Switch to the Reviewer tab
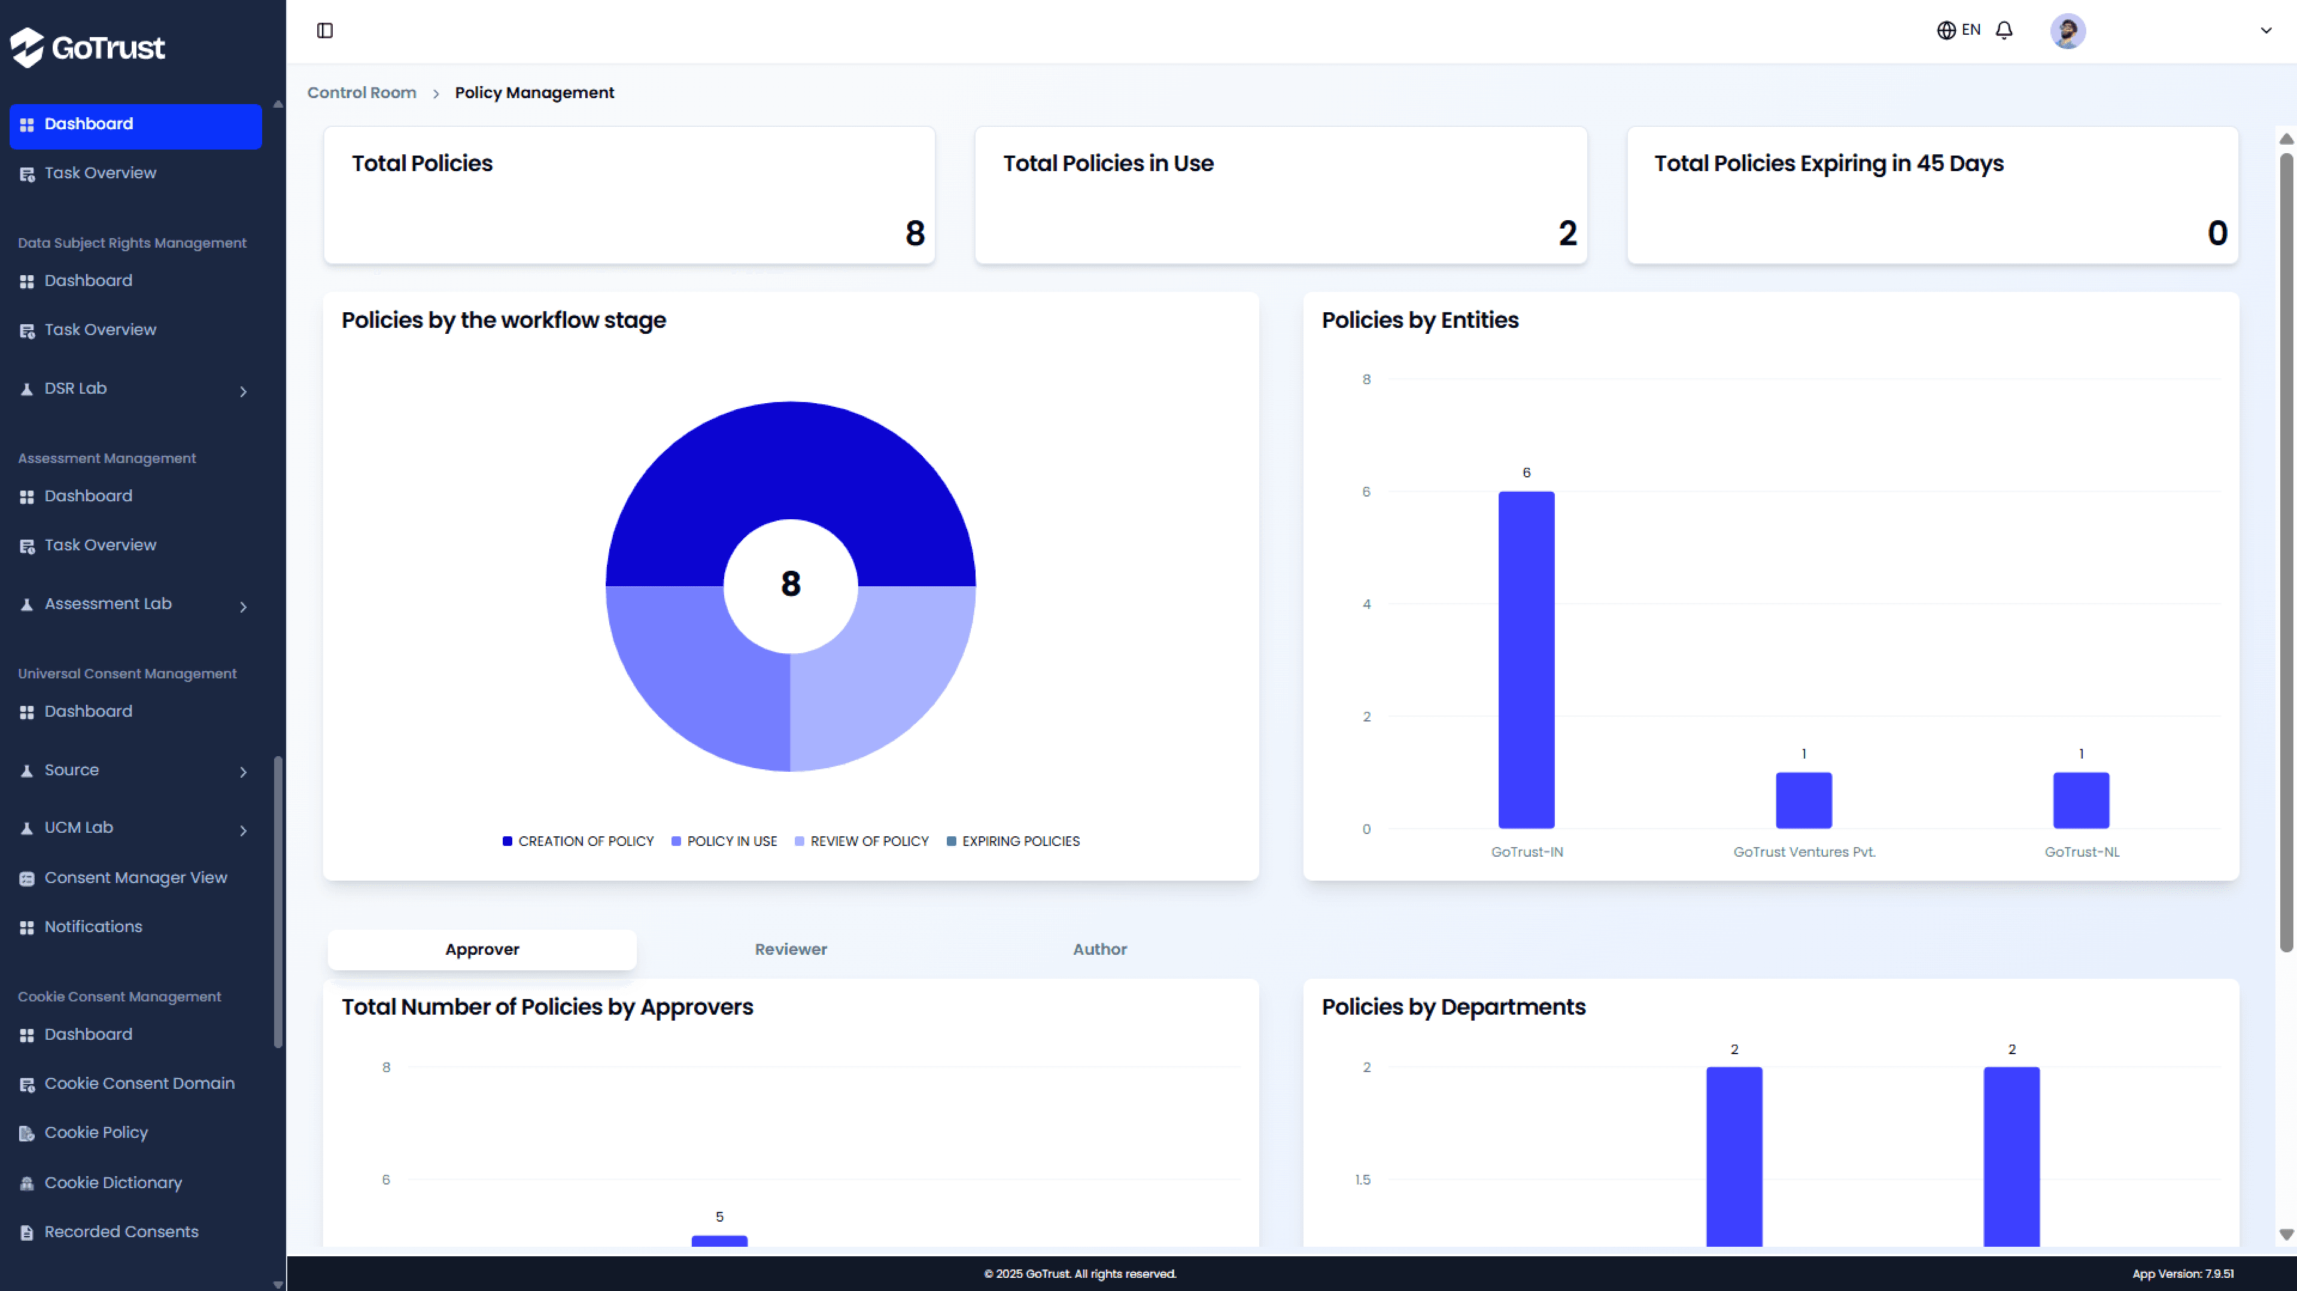Screen dimensions: 2297x1291 [x=791, y=949]
